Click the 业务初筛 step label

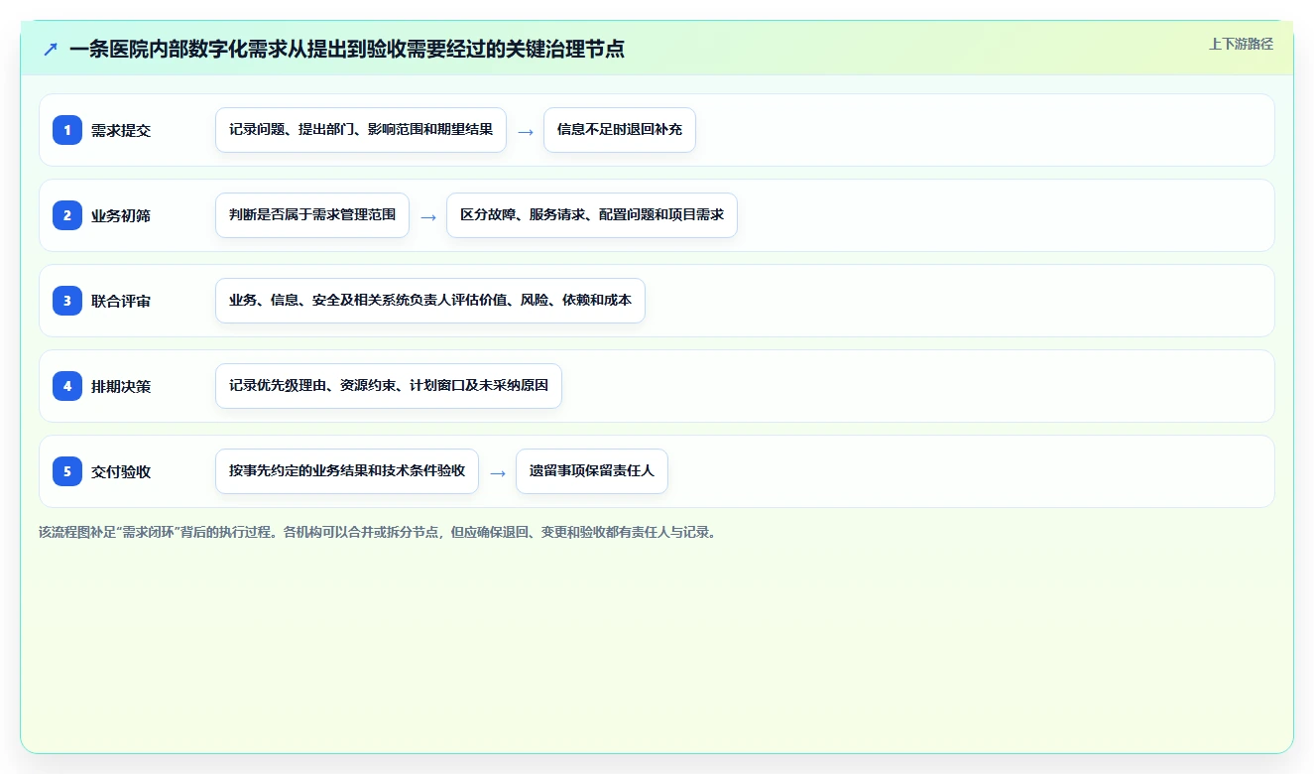121,215
